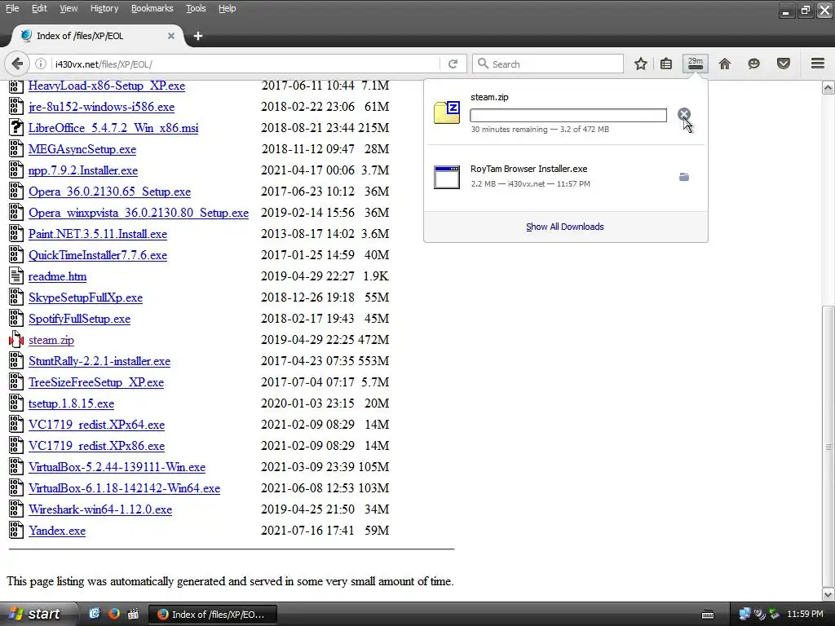
Task: Click the file icon beside readme.htm
Action: coord(16,276)
